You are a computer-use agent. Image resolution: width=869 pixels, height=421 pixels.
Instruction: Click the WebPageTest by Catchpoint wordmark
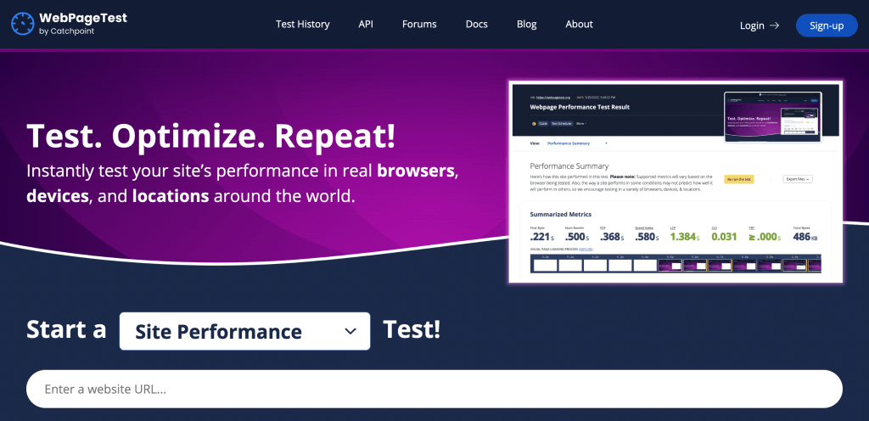(83, 23)
